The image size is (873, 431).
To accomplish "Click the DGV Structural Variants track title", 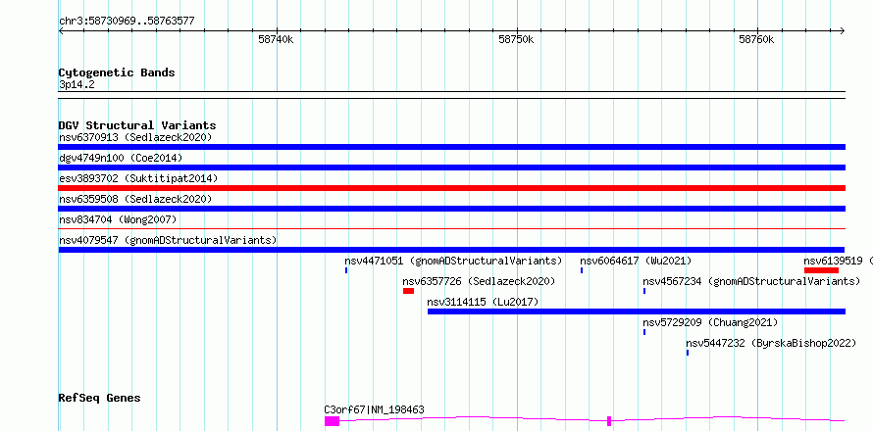I will (x=137, y=125).
